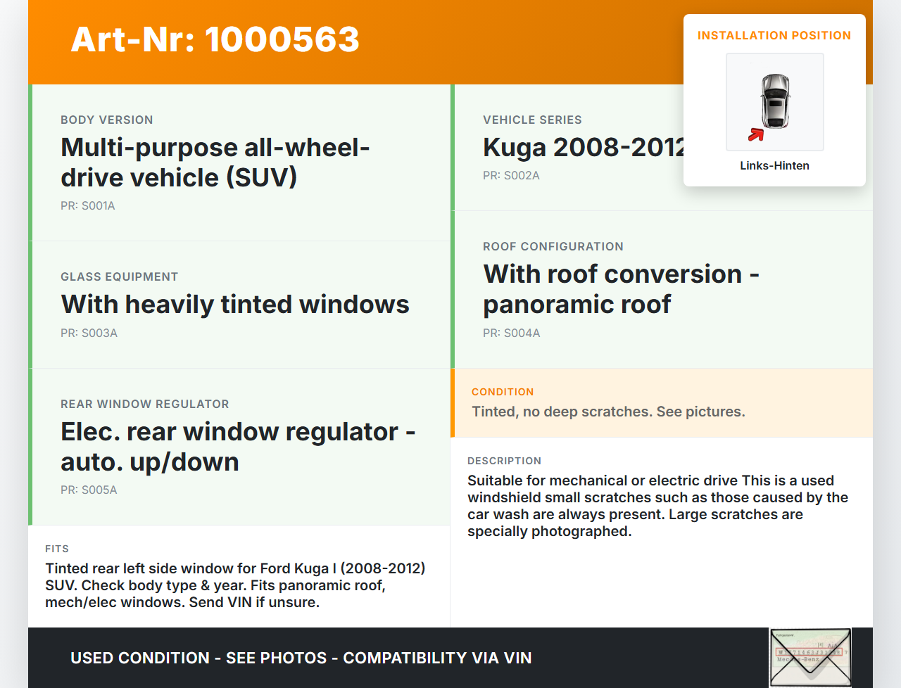Viewport: 901px width, 688px height.
Task: Select the Kuga 2008-2012 value
Action: [x=584, y=147]
